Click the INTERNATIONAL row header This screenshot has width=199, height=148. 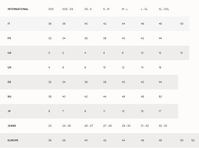point(18,9)
